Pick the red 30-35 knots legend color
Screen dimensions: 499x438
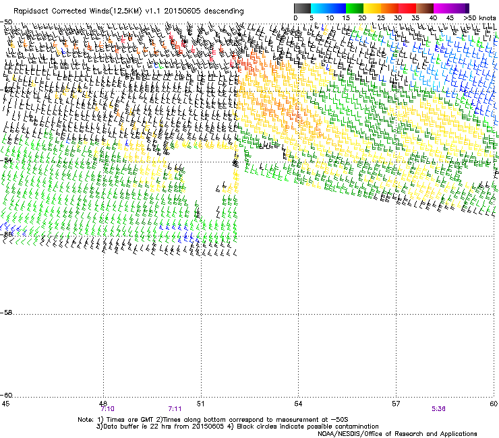407,8
